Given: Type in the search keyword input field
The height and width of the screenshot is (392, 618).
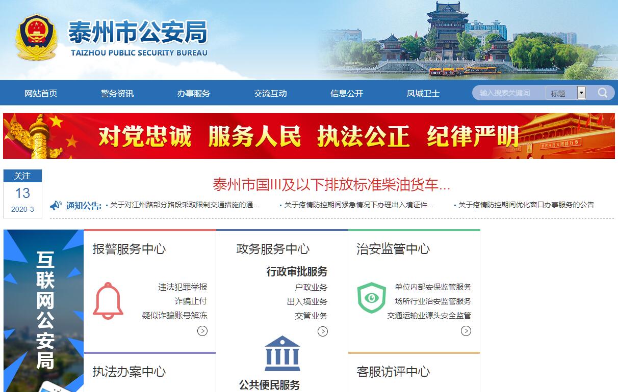Looking at the screenshot, I should [508, 93].
